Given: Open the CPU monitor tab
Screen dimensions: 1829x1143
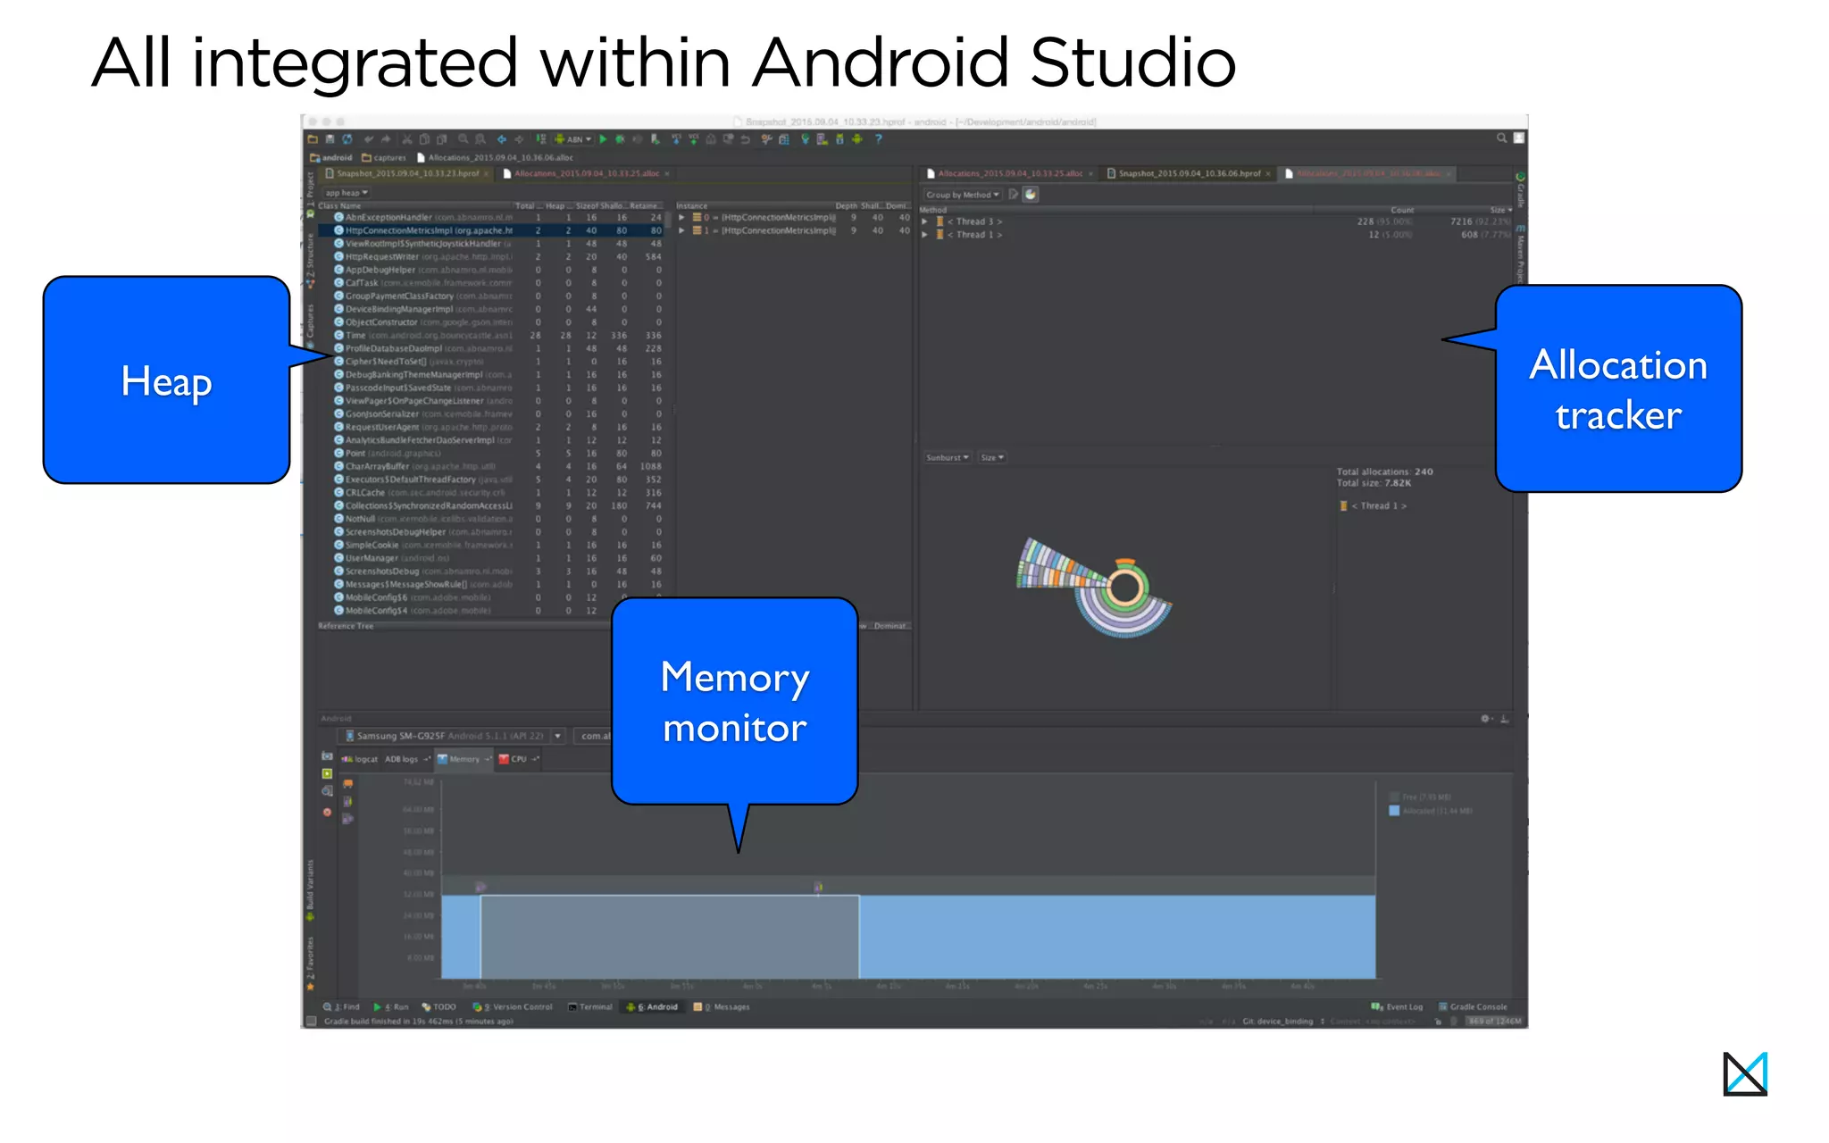Looking at the screenshot, I should (x=518, y=760).
